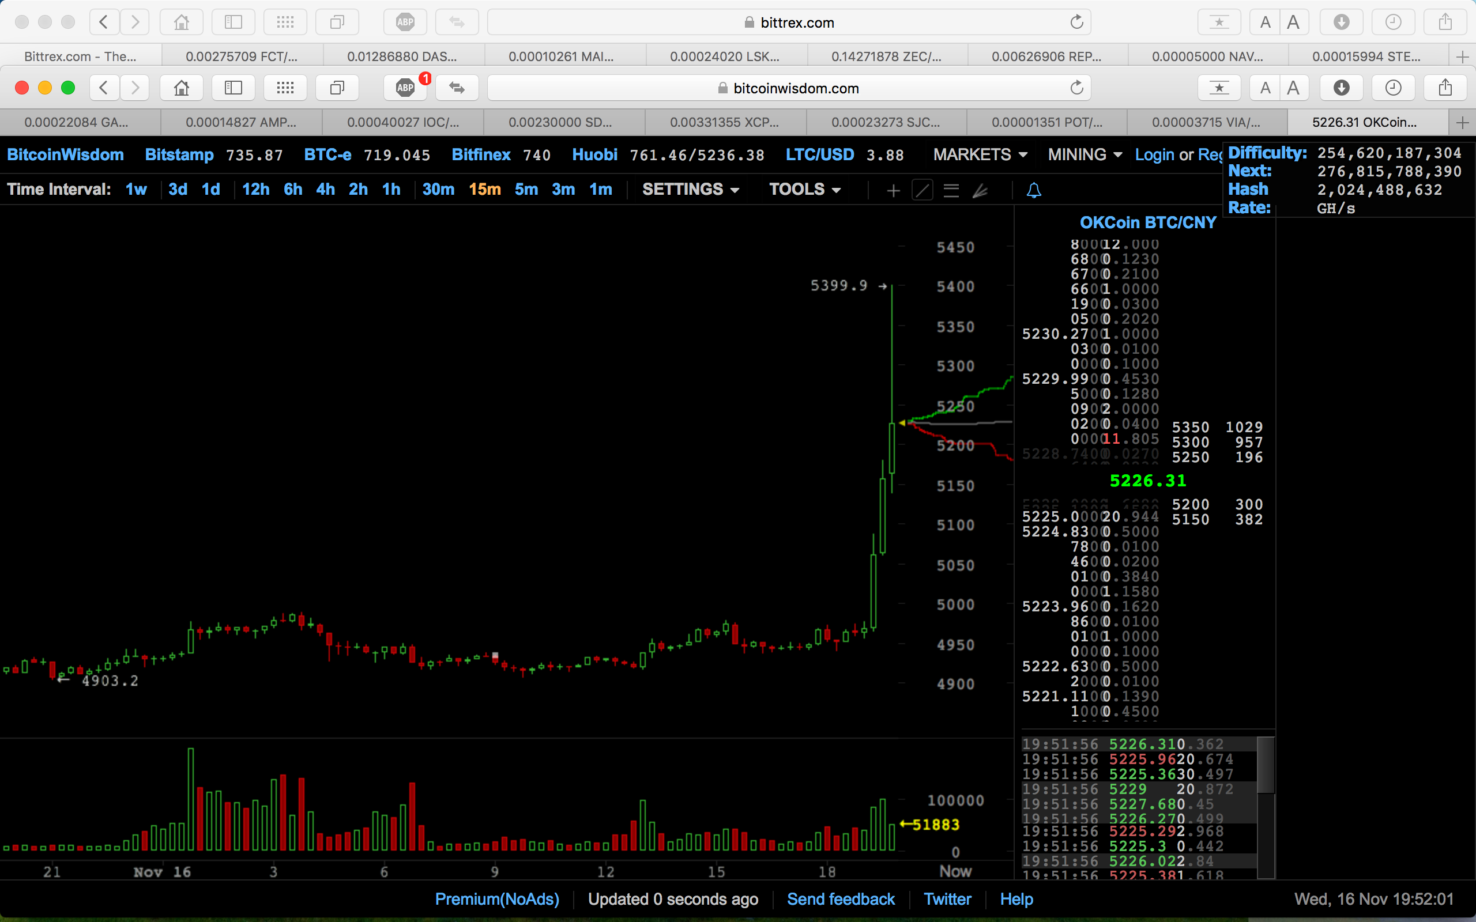Click the Safari share button
1476x922 pixels.
click(x=1445, y=88)
